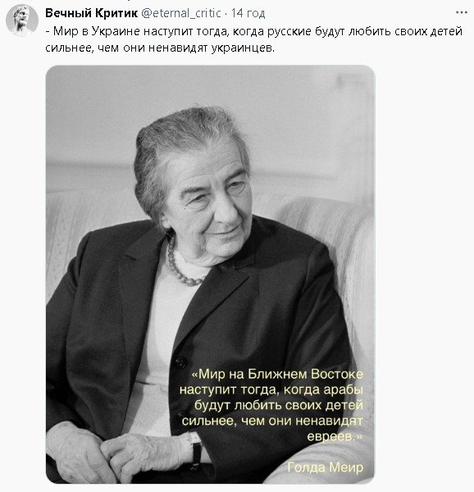Open the @eternal_critic handle link
This screenshot has height=492, width=474.
point(181,13)
